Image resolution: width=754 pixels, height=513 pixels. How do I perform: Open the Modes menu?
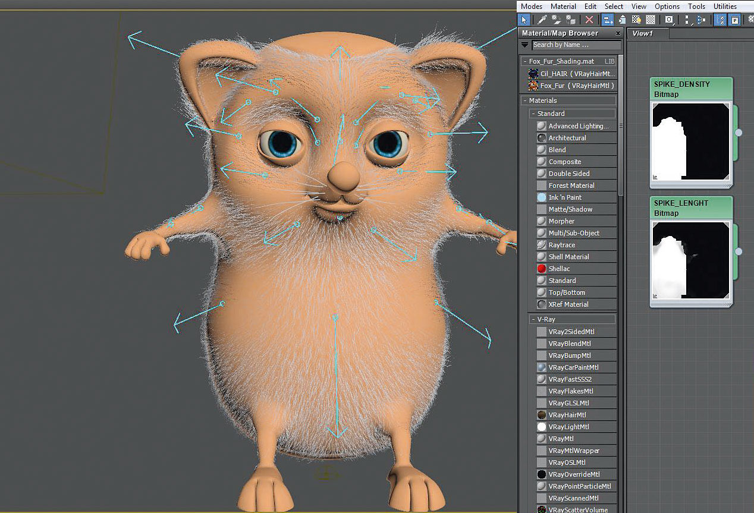click(531, 7)
